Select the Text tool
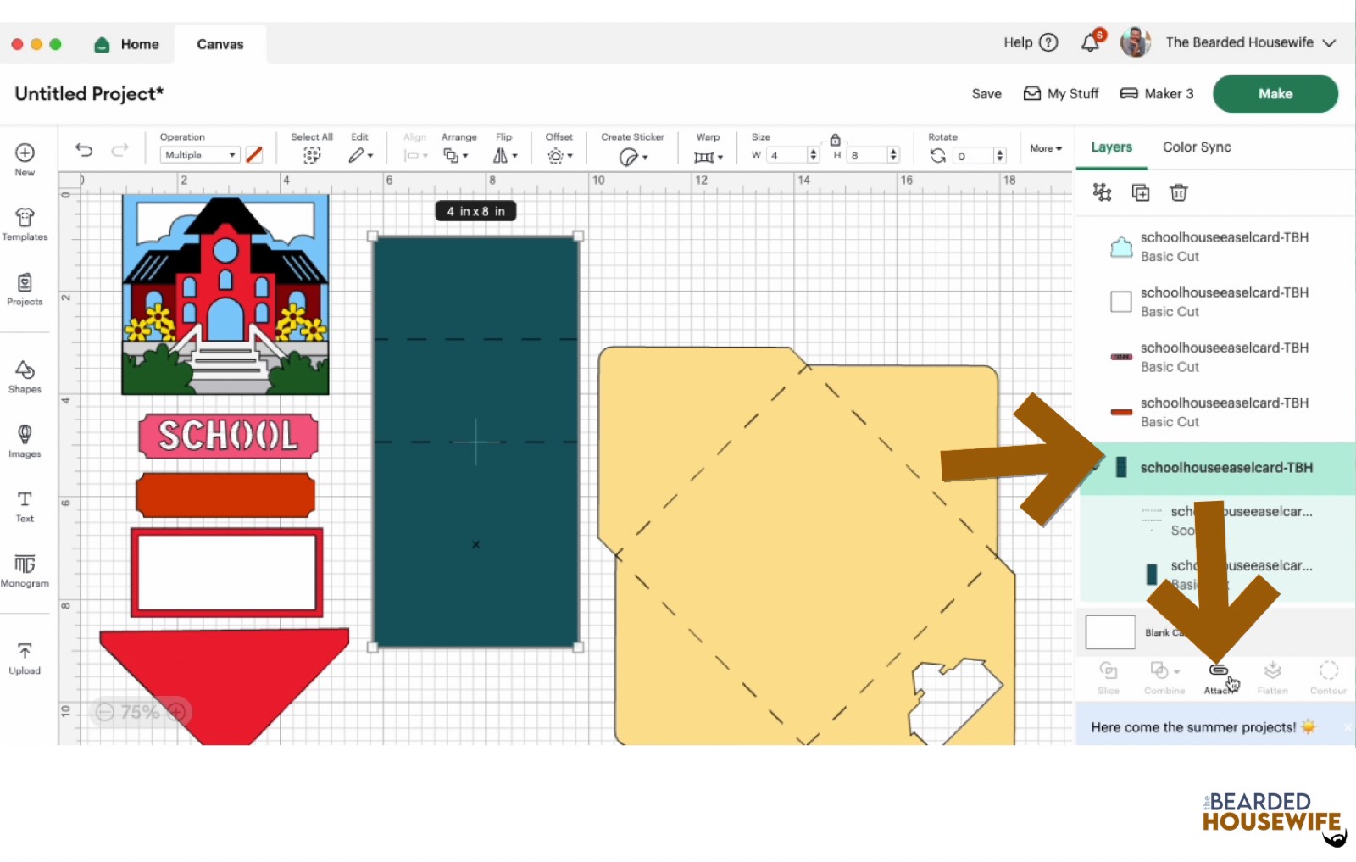 coord(25,506)
